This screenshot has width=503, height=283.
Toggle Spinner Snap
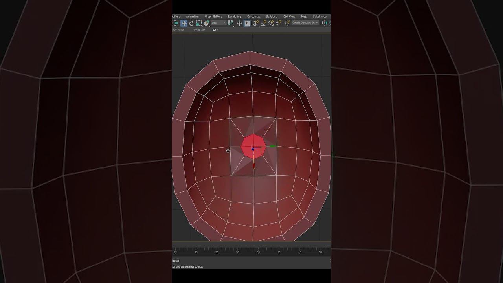pos(279,23)
